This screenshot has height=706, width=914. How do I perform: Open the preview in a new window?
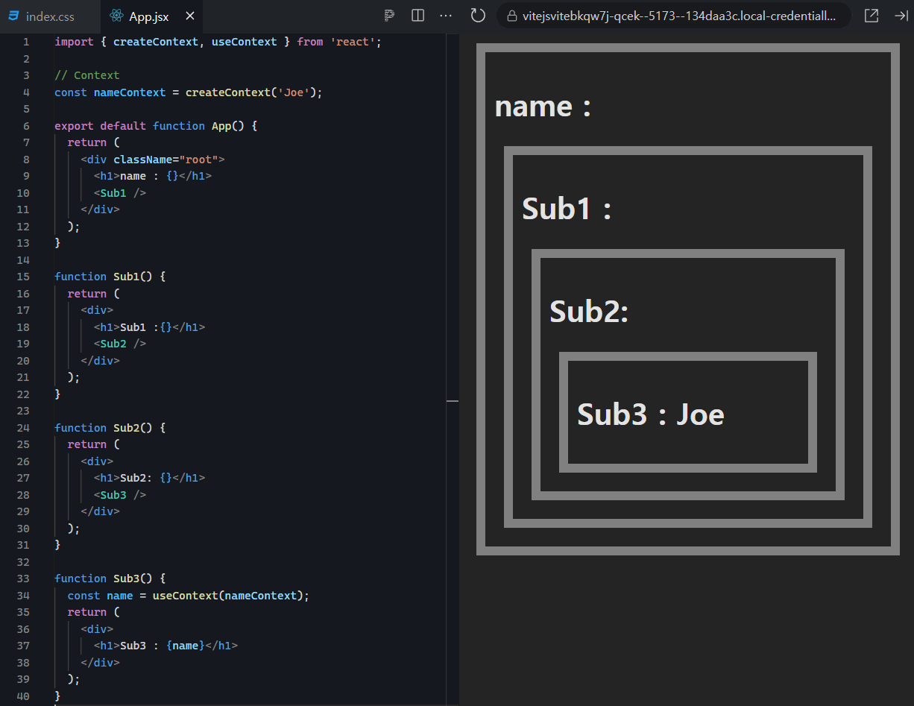coord(871,16)
